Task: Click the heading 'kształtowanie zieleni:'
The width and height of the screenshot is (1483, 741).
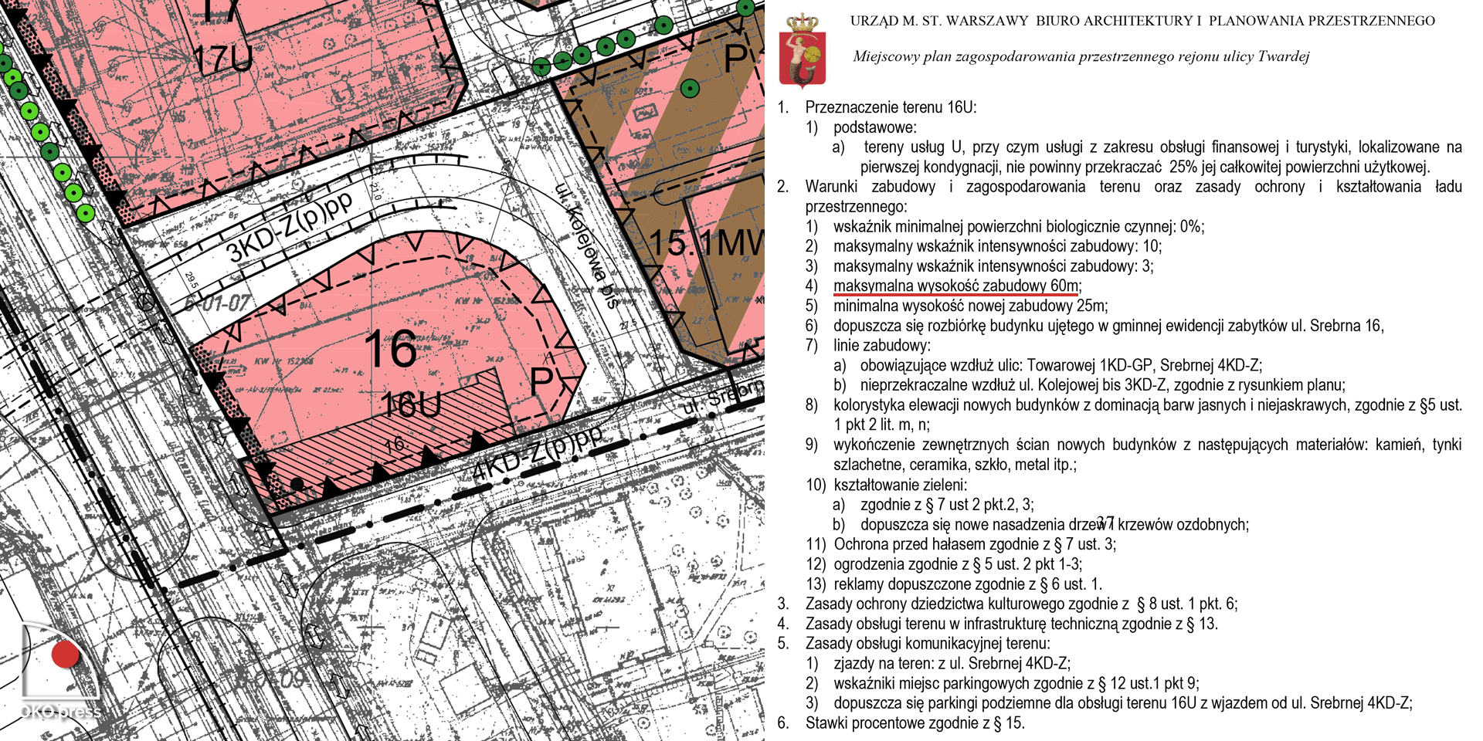Action: [x=901, y=485]
